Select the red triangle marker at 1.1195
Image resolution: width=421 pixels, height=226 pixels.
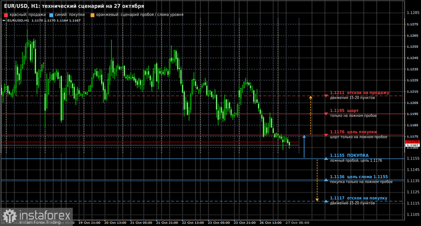326,114
